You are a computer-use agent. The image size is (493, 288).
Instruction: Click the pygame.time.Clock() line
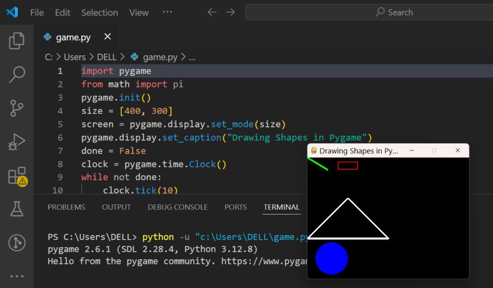pyautogui.click(x=154, y=164)
